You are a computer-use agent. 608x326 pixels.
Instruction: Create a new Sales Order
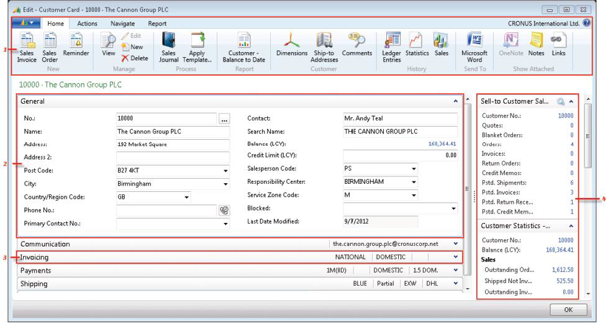tap(50, 47)
